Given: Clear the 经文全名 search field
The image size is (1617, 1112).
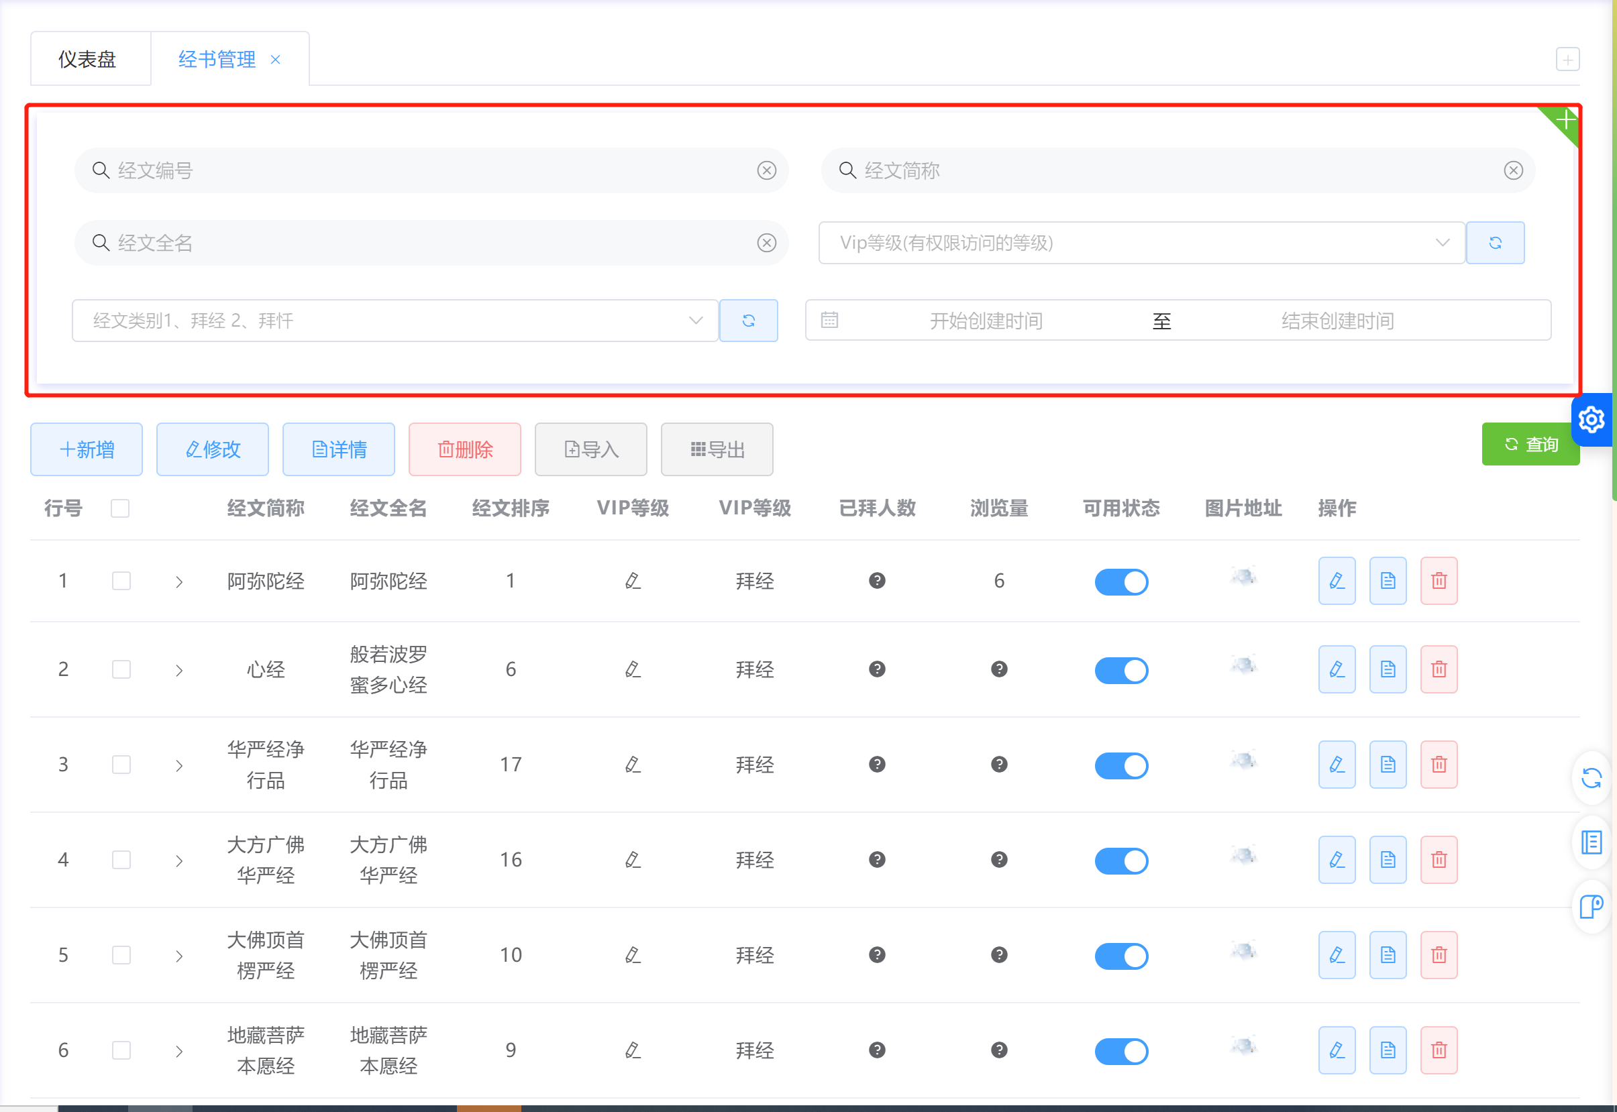Looking at the screenshot, I should [x=766, y=243].
